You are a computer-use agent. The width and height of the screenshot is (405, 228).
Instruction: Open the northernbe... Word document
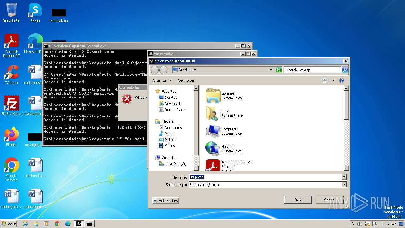pos(35,168)
